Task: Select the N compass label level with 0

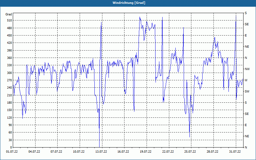Action: (246, 148)
